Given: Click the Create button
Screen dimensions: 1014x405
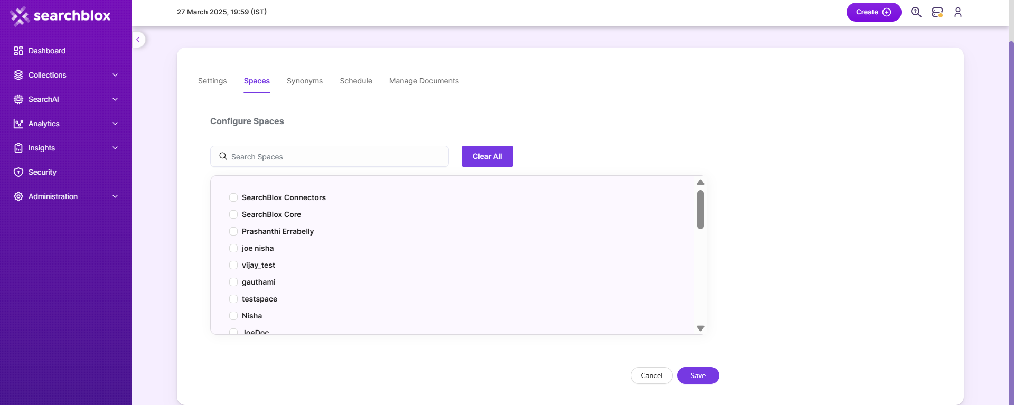Looking at the screenshot, I should (874, 12).
